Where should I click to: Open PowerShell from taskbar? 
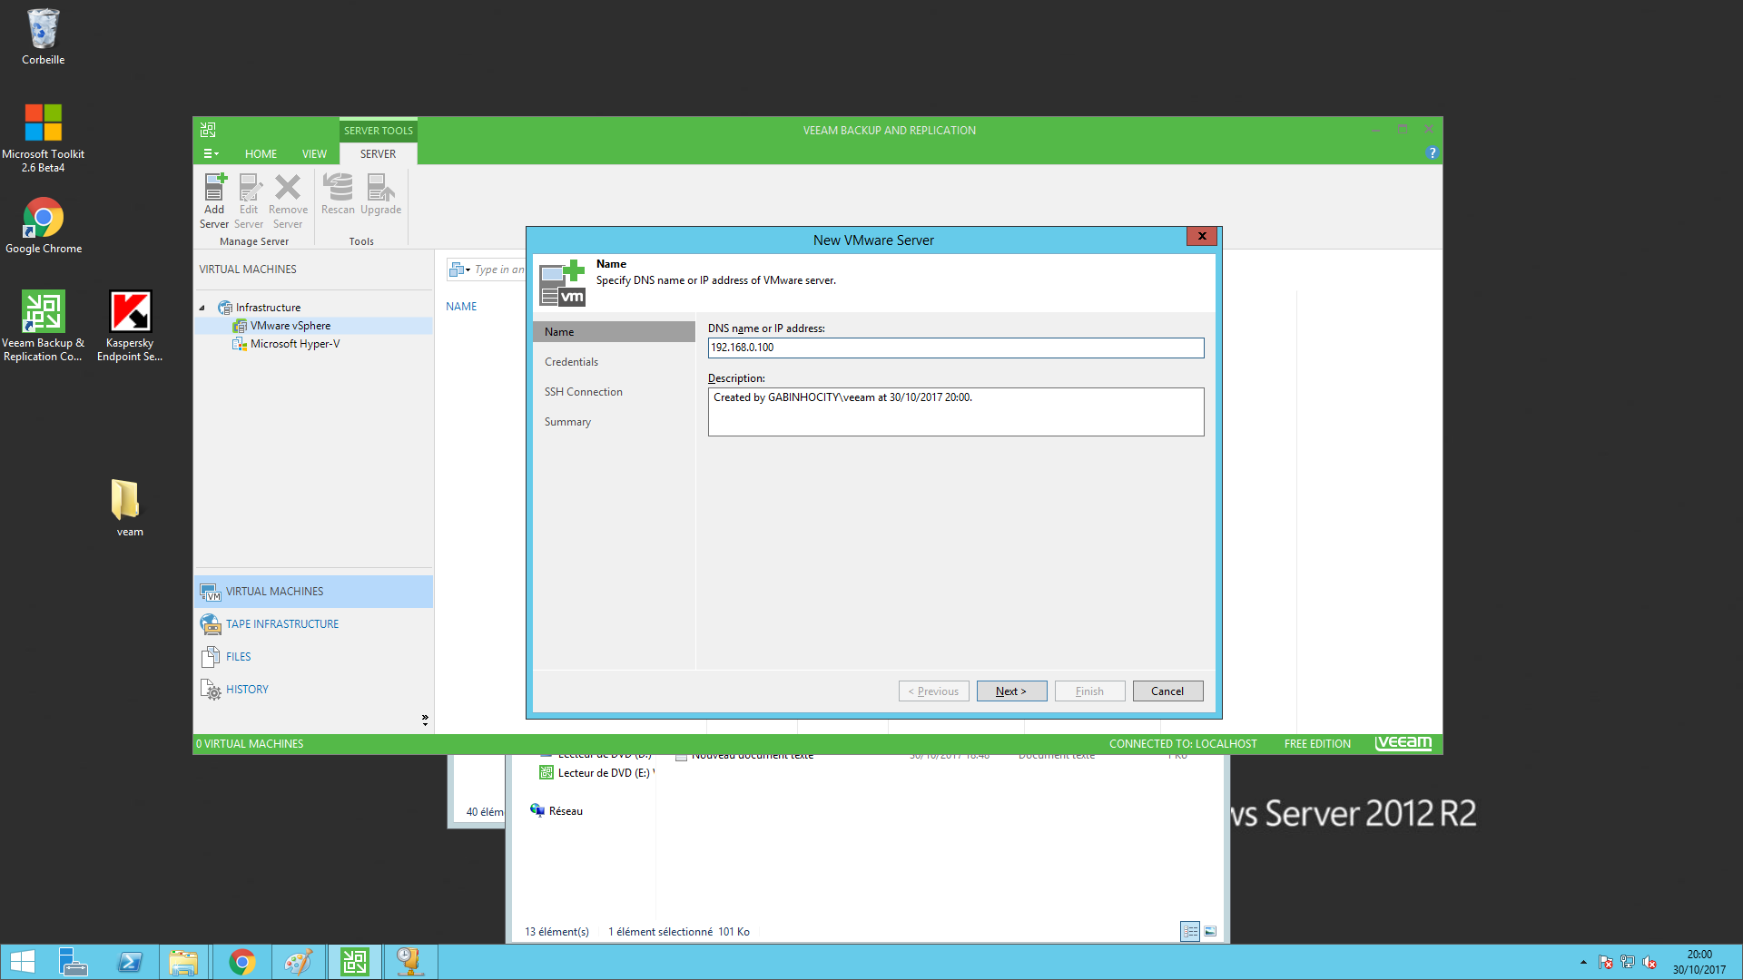129,962
